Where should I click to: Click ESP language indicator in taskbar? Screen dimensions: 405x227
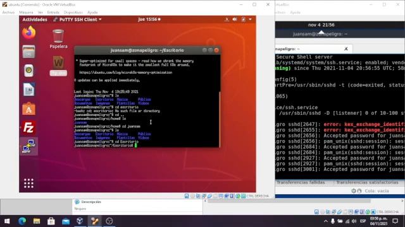363,221
